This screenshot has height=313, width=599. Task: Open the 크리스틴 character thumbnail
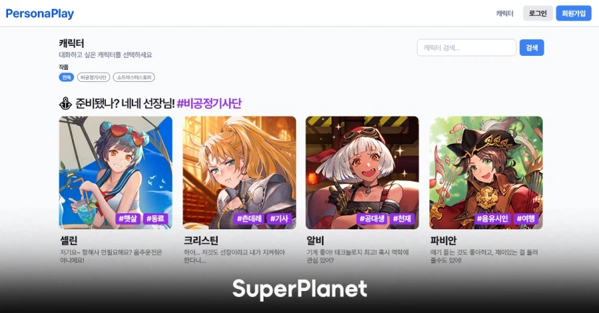(x=240, y=172)
